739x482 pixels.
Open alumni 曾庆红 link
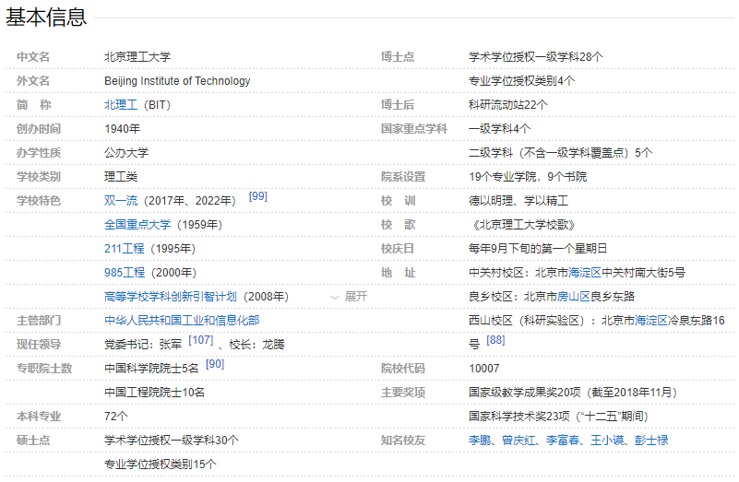517,441
